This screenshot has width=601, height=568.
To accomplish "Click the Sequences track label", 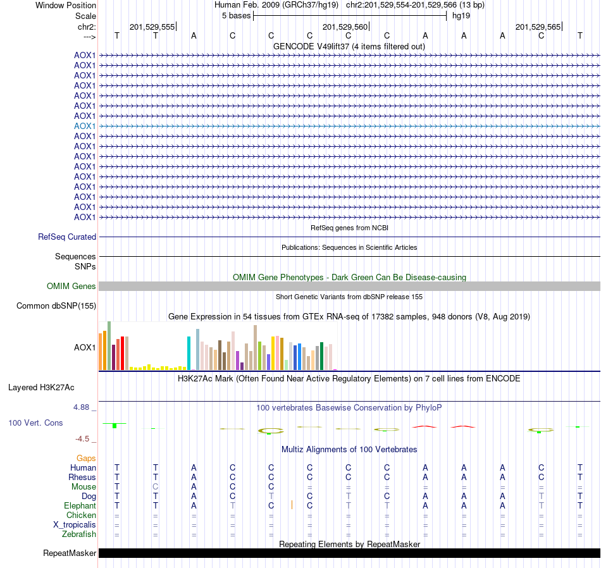I will pyautogui.click(x=75, y=256).
